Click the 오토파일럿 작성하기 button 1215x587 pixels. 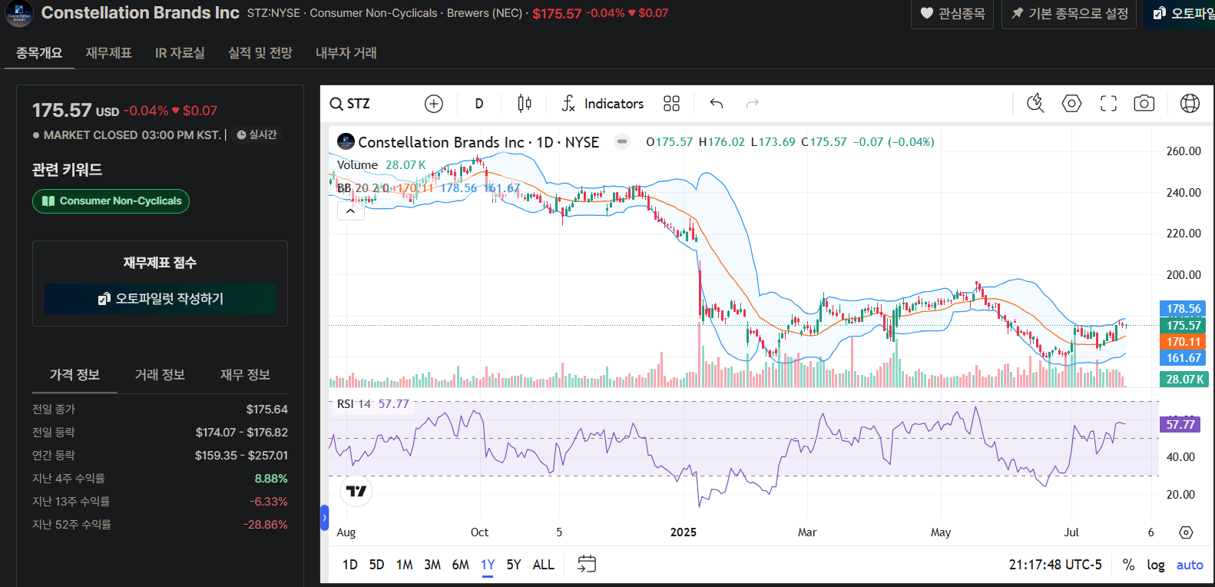tap(160, 299)
